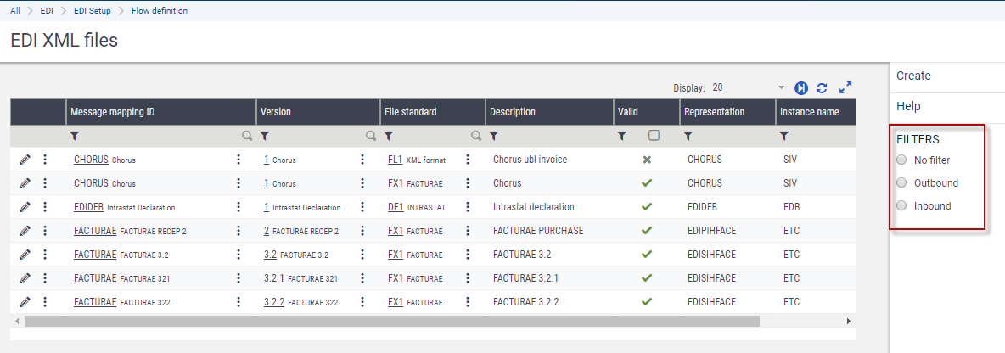Click the horizontal scrollbar below the table
Viewport: 1005px width, 353px height.
coord(390,322)
